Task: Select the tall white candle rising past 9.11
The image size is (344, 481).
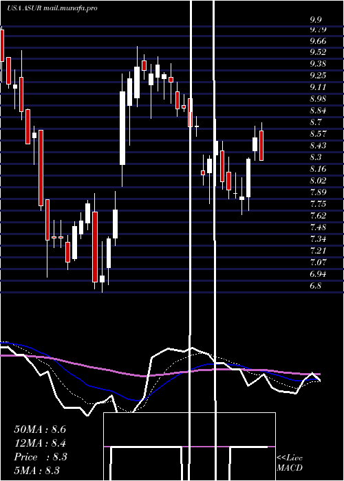Action: (122, 128)
